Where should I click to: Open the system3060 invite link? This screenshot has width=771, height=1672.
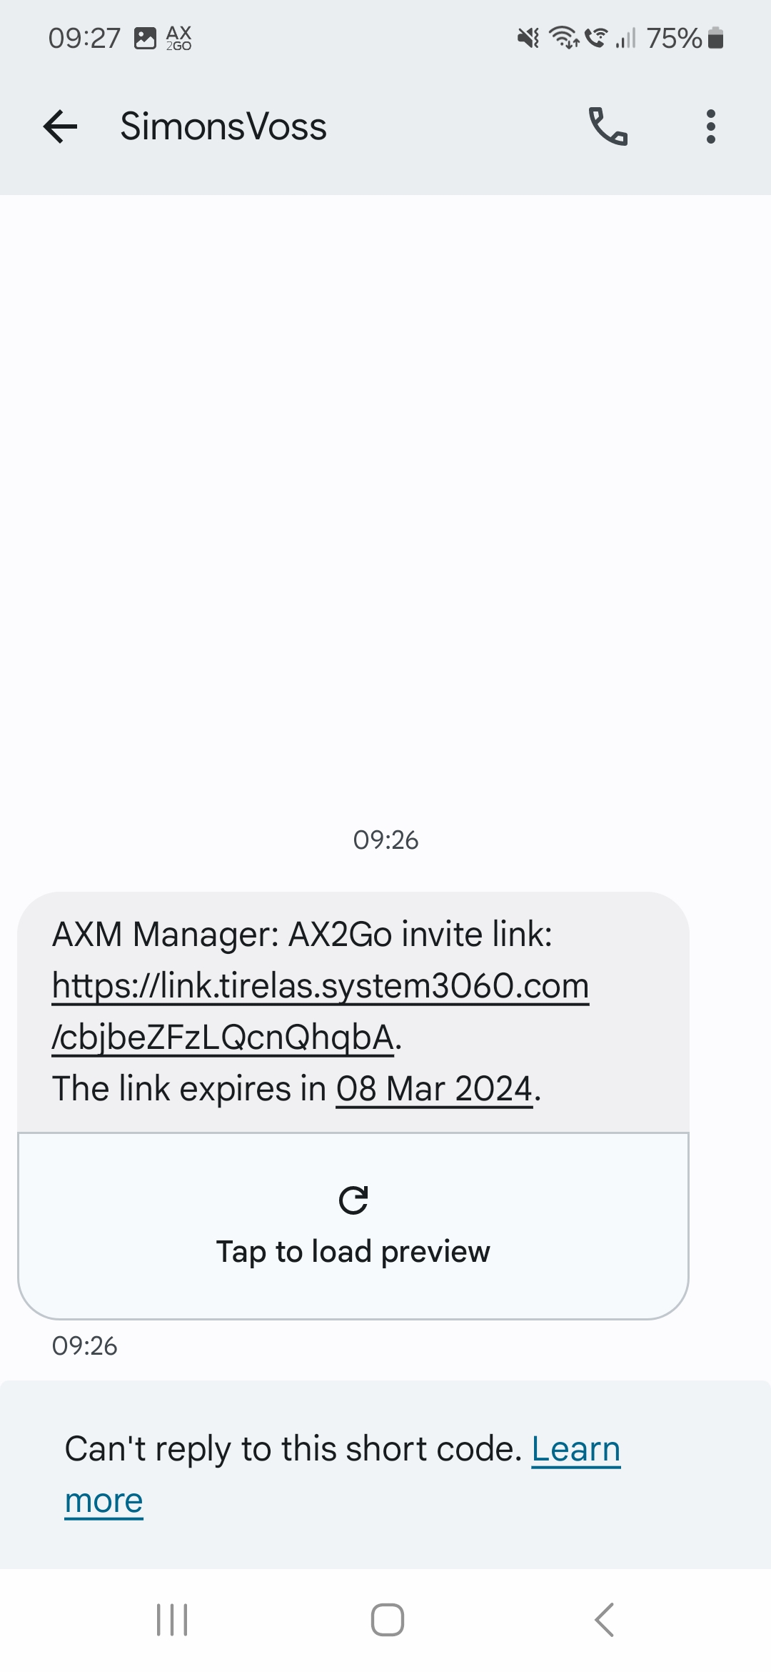click(x=320, y=987)
